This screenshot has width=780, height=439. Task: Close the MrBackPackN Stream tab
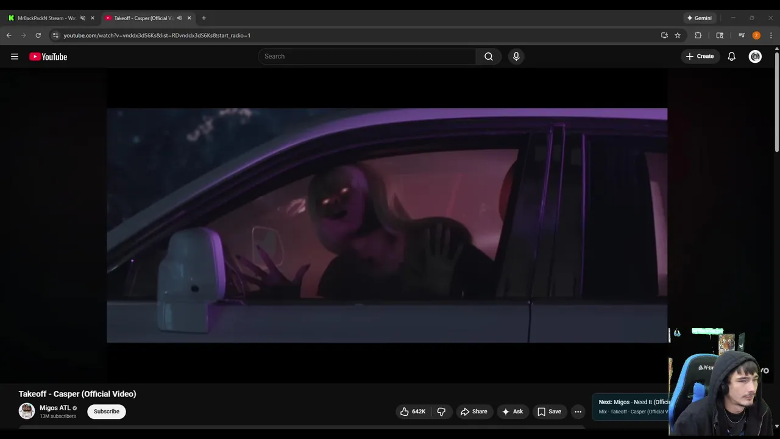coord(93,18)
